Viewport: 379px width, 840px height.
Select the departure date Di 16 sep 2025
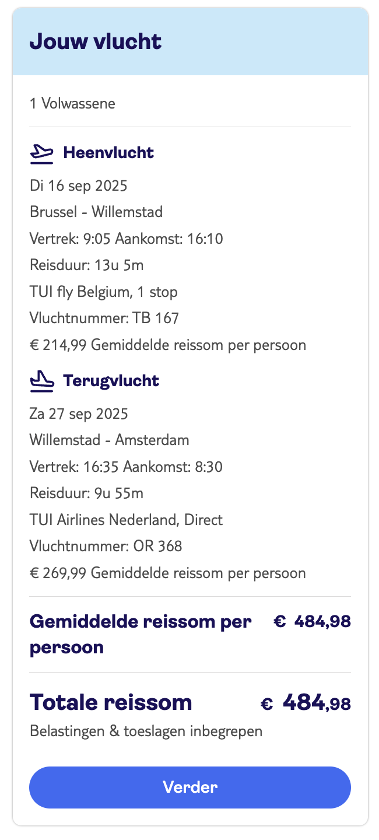point(79,185)
